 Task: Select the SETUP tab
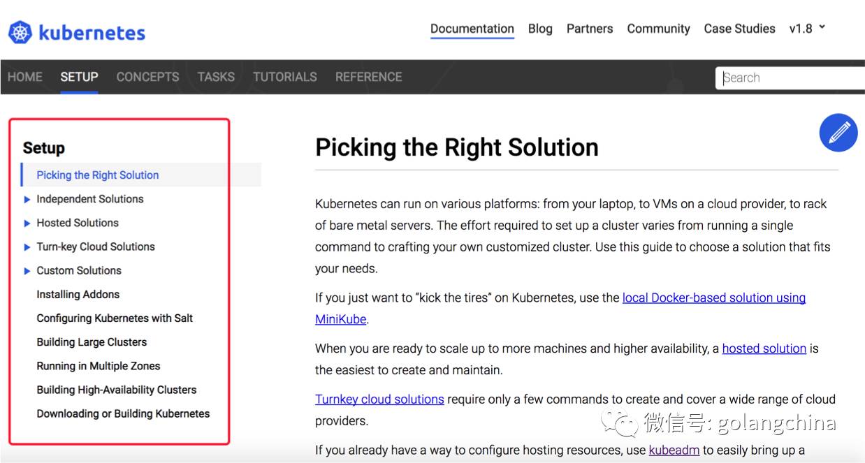79,77
